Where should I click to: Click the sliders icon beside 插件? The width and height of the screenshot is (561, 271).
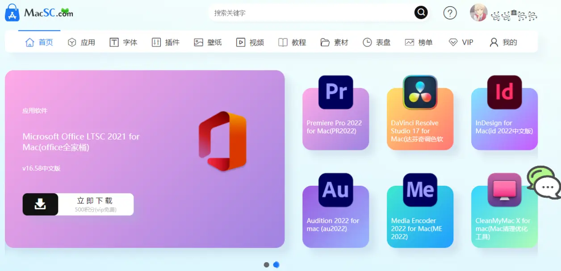156,42
